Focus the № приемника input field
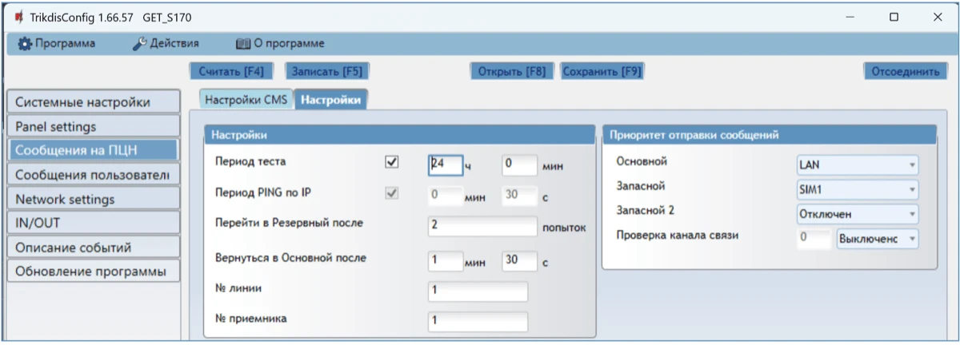960x345 pixels. (x=478, y=321)
